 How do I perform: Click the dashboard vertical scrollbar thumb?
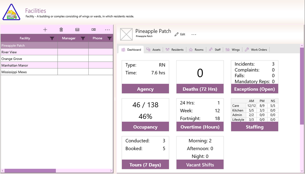coord(302,86)
